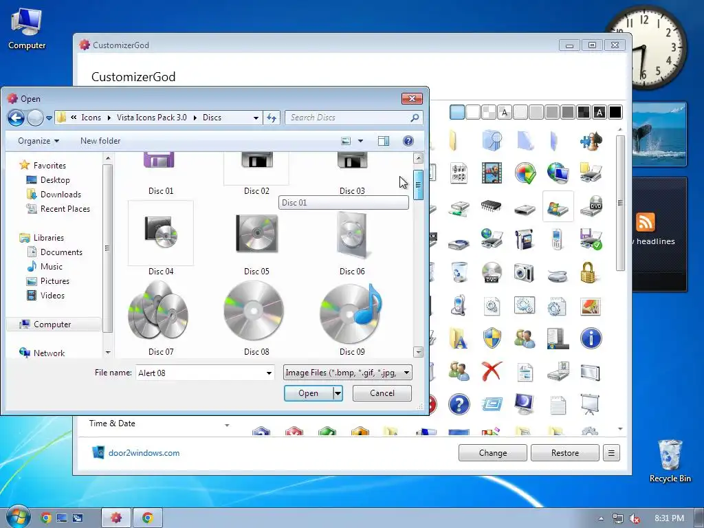Select the magnifier search folder icon in CustomizerGod
Screen dimensions: 704x528
[x=492, y=140]
